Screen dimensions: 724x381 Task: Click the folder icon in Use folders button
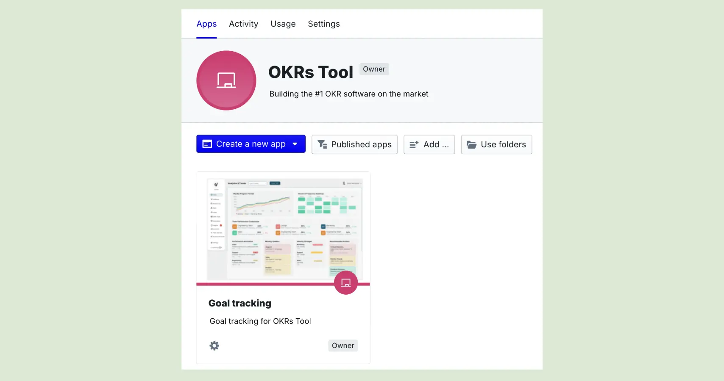(x=472, y=144)
